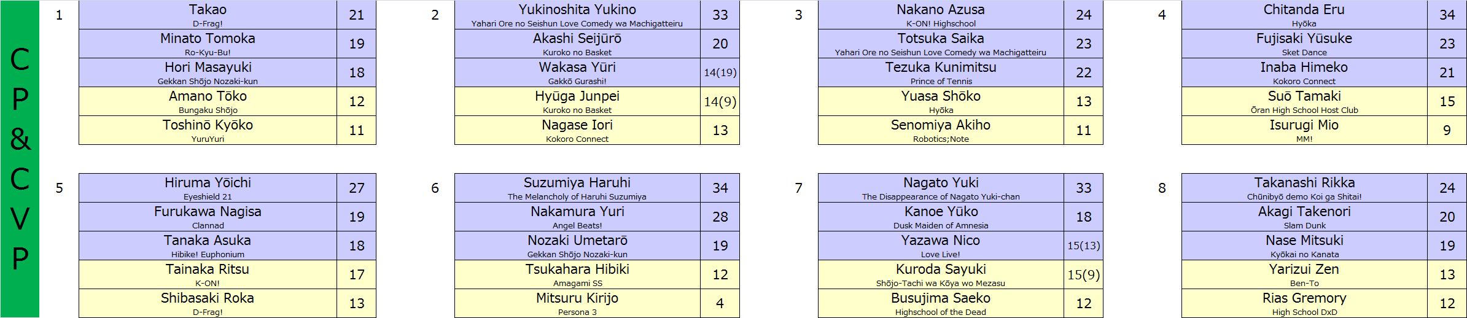This screenshot has width=1467, height=318.
Task: Select the Takanashi Rikka entry
Action: coord(1304,188)
